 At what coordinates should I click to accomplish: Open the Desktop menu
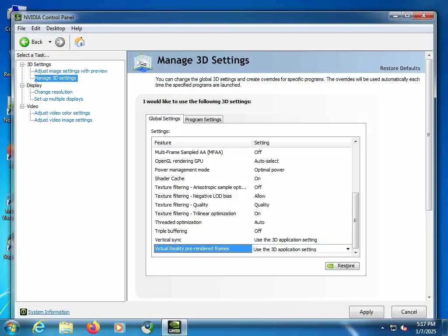(x=56, y=28)
